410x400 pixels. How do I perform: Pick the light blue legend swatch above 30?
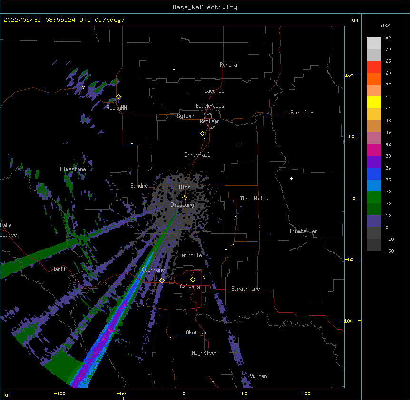(x=374, y=185)
